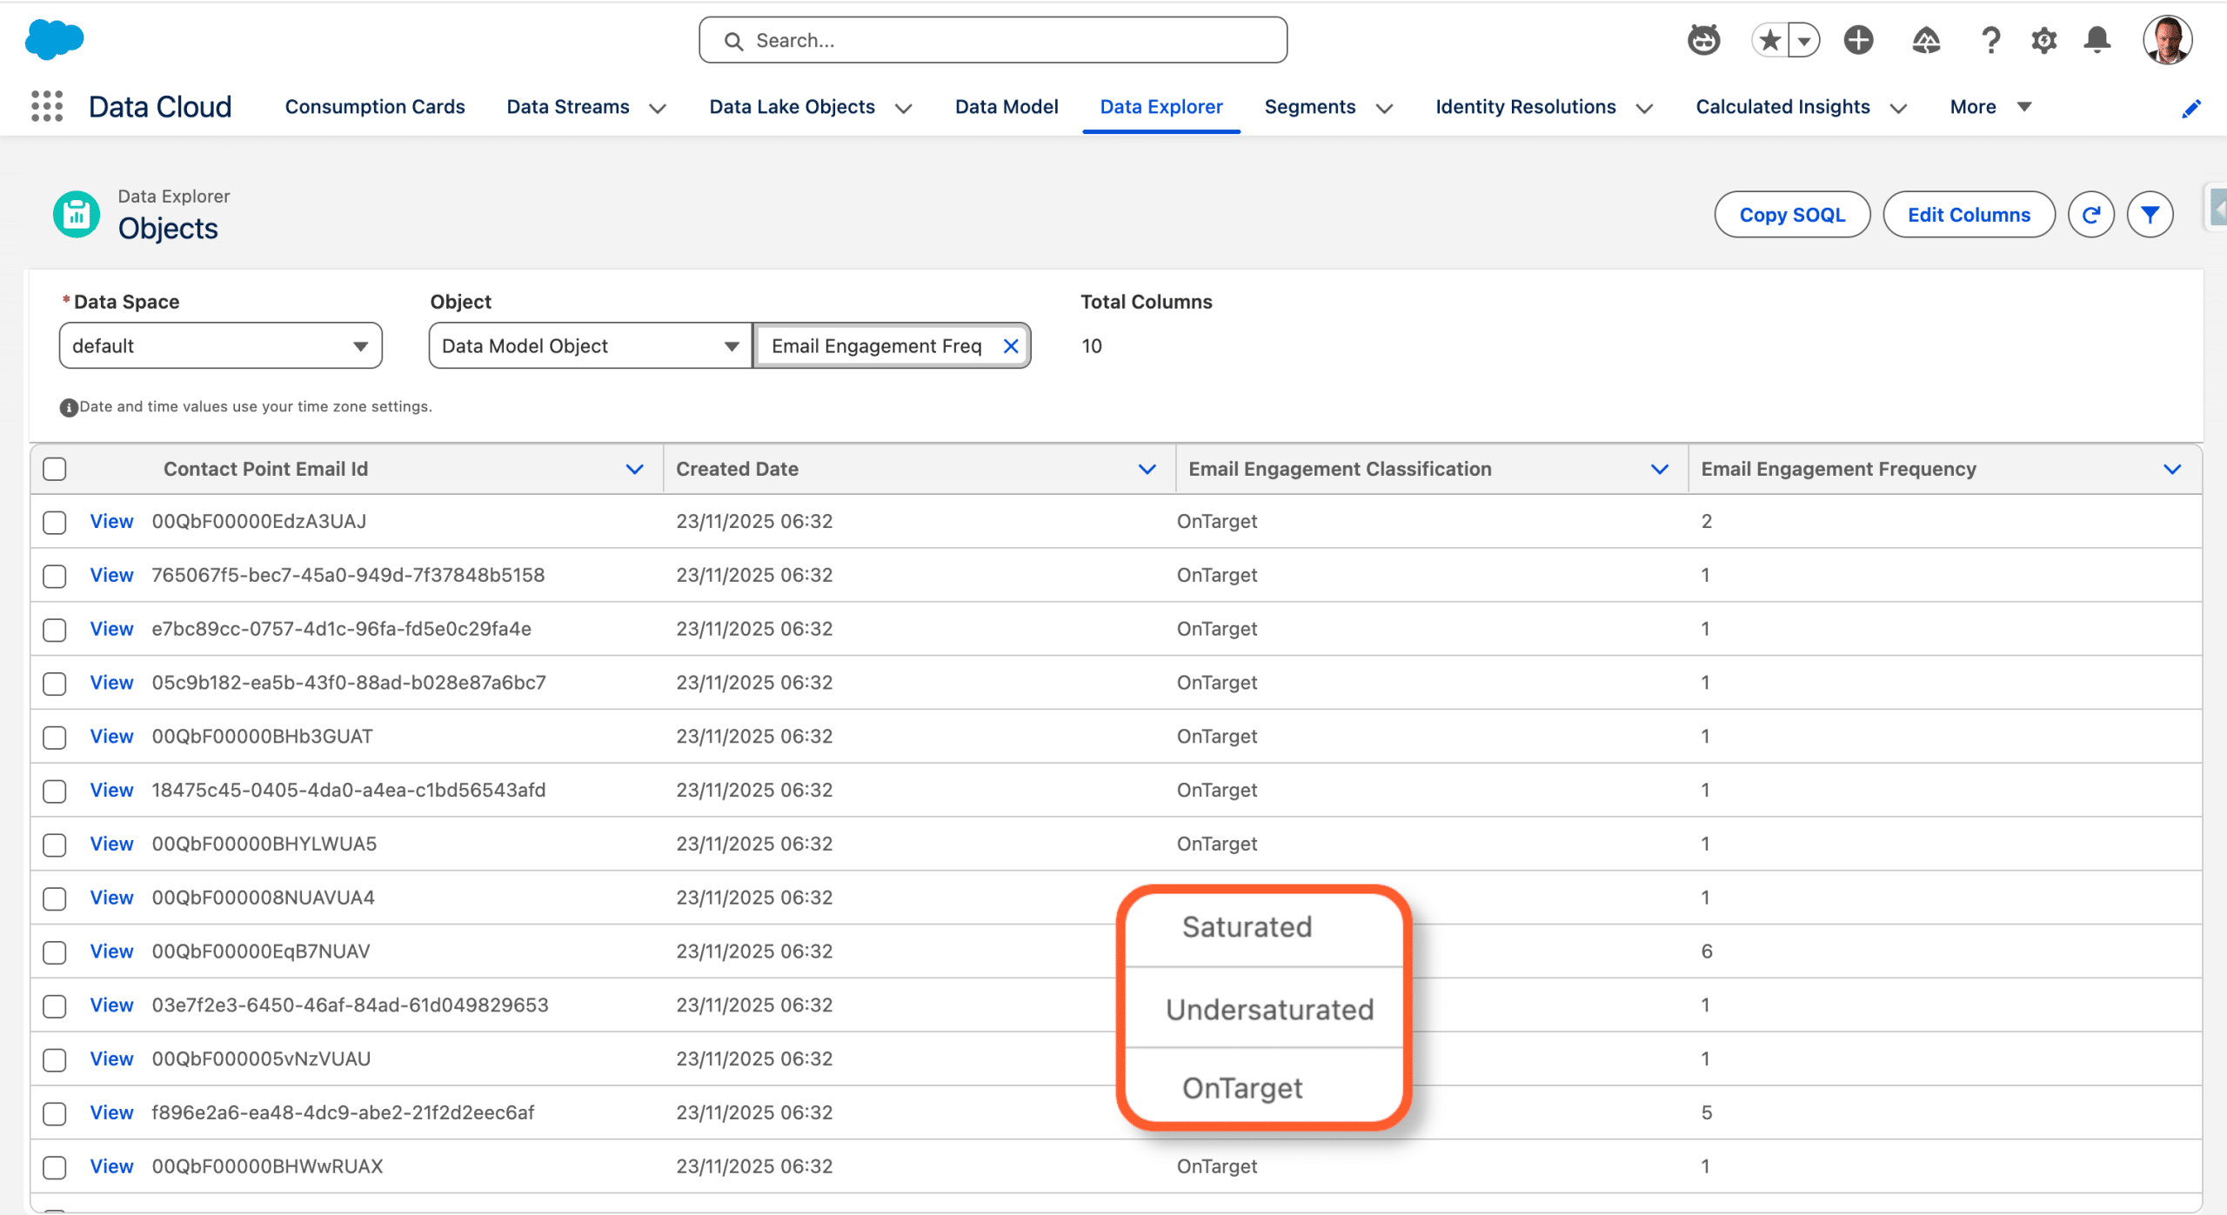2227x1215 pixels.
Task: Open the notifications bell
Action: click(x=2097, y=40)
